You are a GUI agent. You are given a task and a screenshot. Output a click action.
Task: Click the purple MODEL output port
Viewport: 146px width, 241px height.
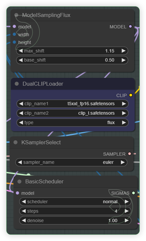click(130, 27)
